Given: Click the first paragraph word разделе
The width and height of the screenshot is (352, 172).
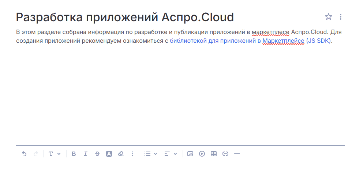Looking at the screenshot, I should click(49, 32).
